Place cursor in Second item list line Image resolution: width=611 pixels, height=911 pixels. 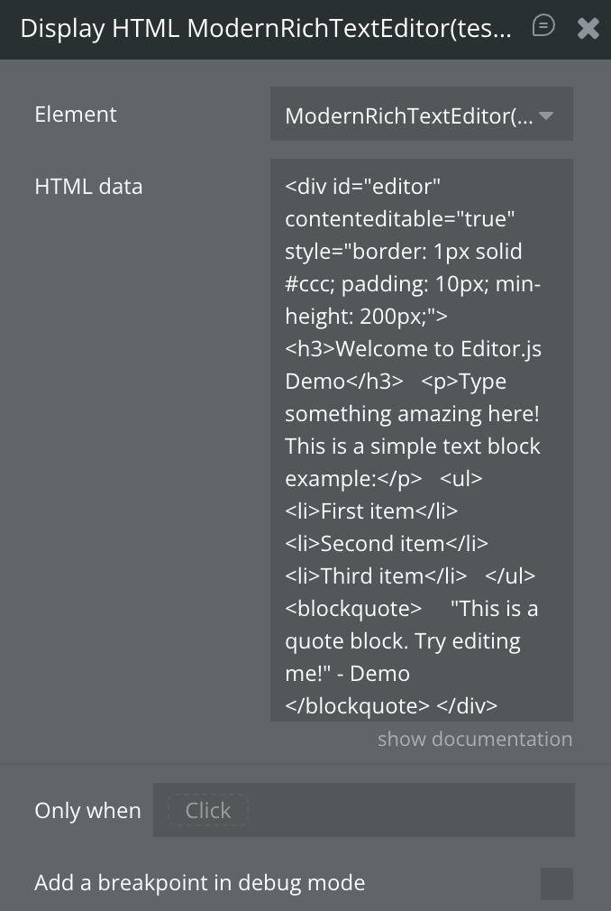[386, 544]
